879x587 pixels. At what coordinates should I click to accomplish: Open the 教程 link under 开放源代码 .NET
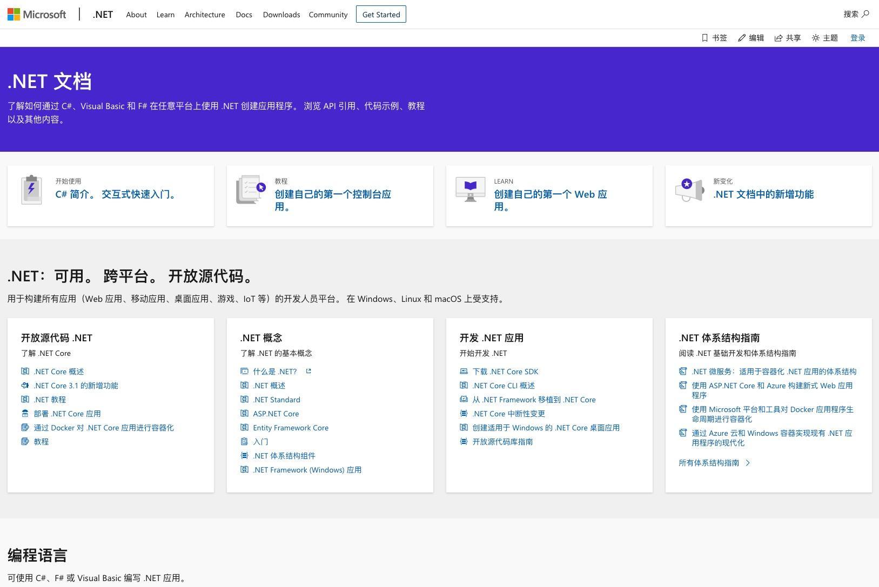coord(41,442)
